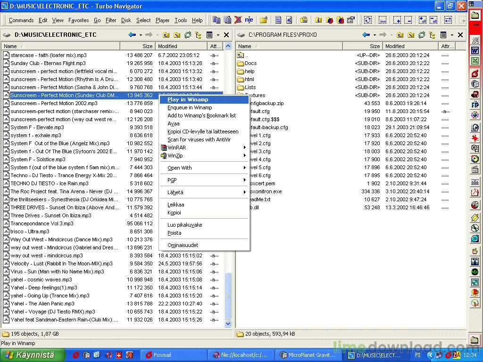Refresh left panel using green arrows icon

(x=188, y=35)
